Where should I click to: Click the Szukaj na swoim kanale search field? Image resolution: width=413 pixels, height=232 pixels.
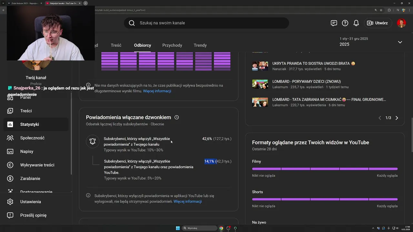pyautogui.click(x=206, y=23)
